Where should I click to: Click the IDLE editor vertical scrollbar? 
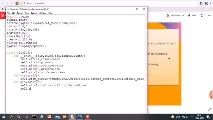146,64
